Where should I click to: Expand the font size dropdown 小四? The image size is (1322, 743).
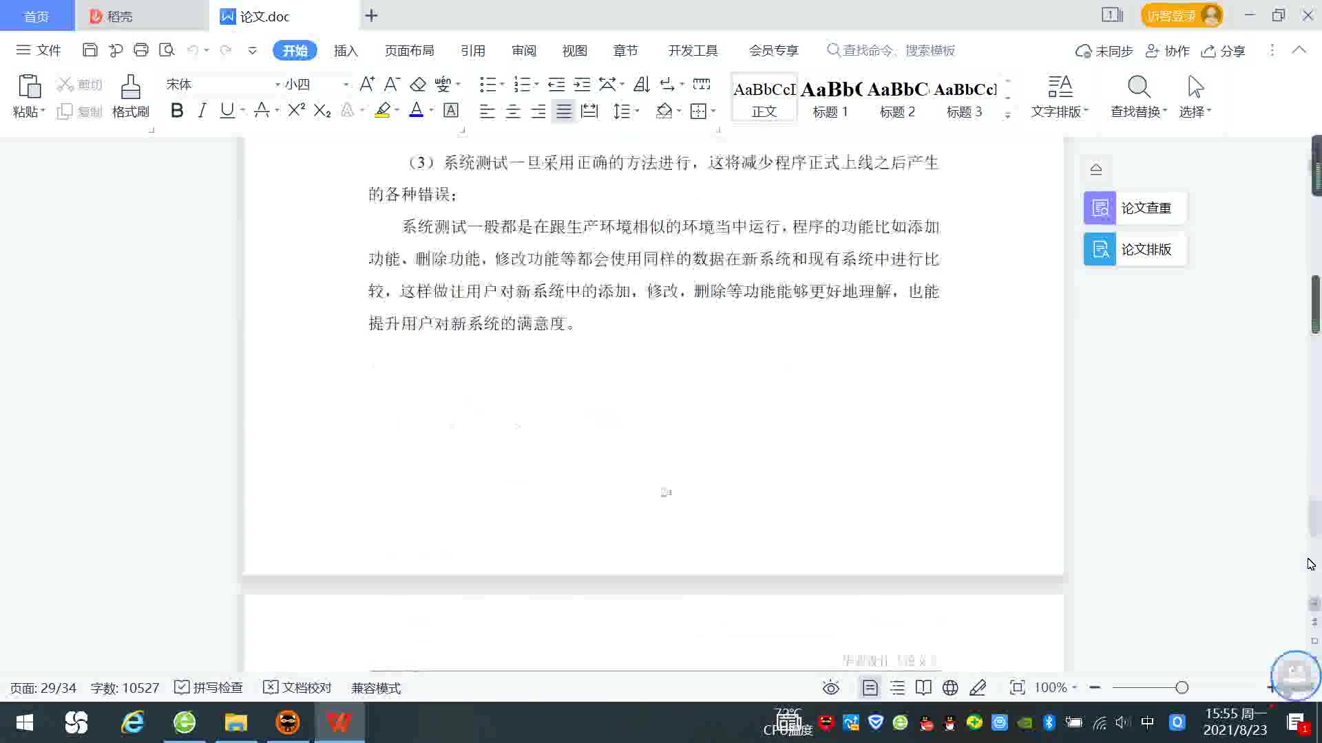click(346, 85)
